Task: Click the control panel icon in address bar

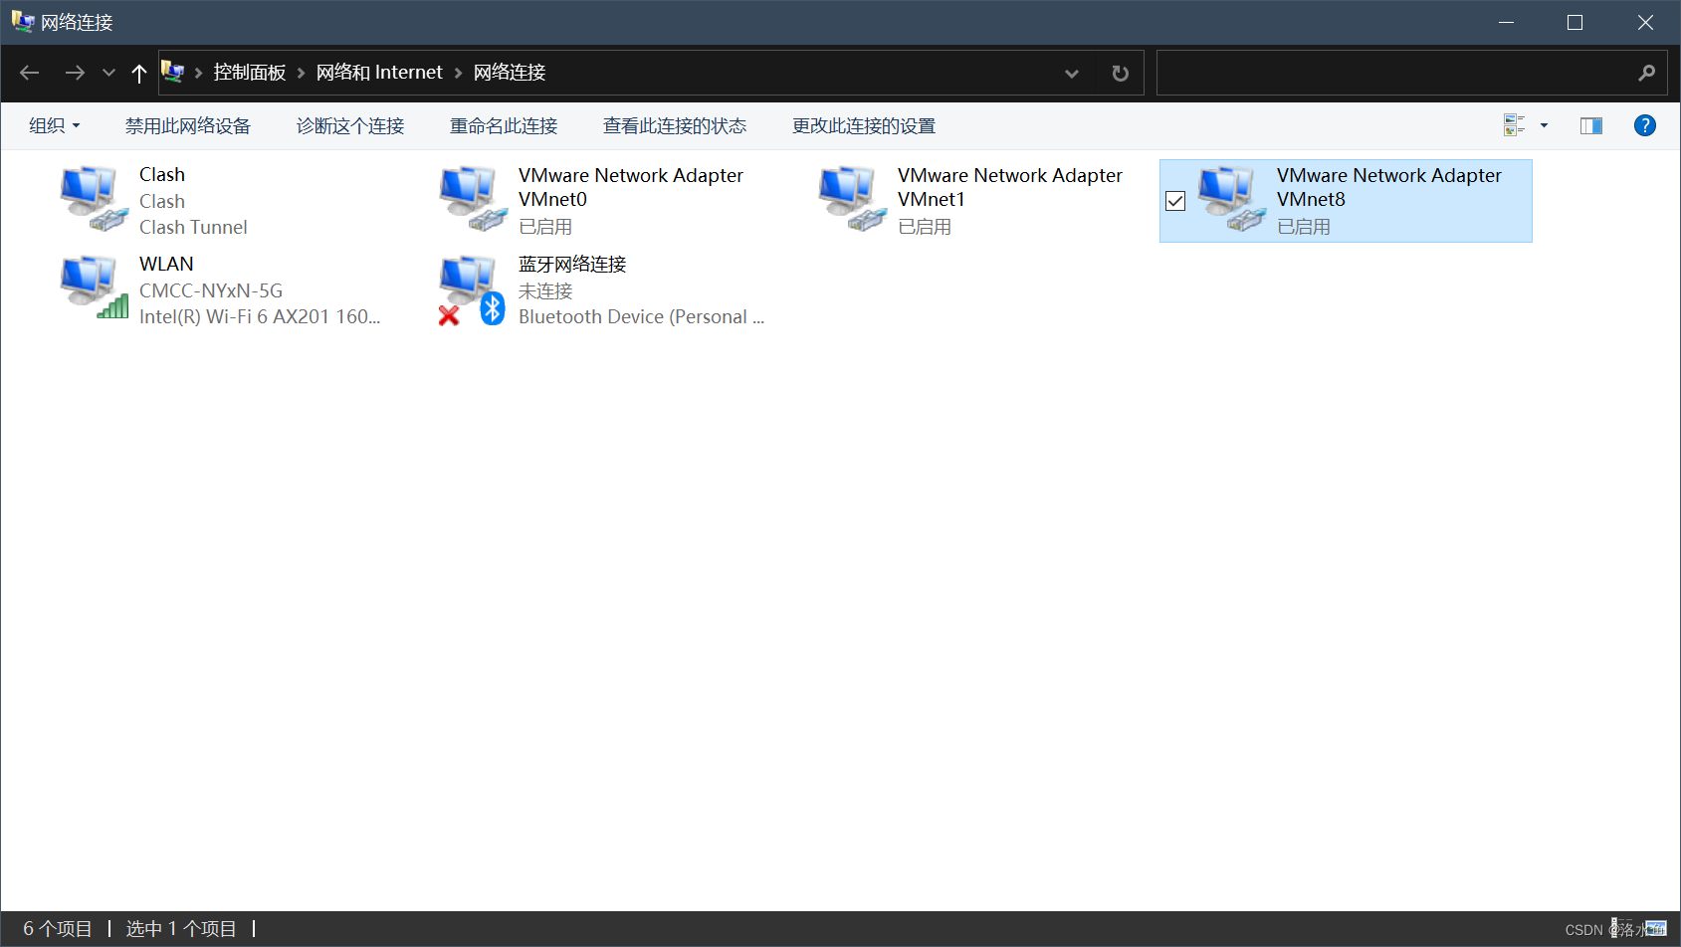Action: pos(173,72)
